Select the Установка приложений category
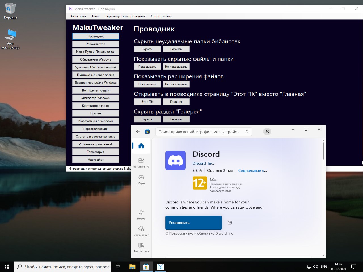This screenshot has width=363, height=272. (96, 144)
